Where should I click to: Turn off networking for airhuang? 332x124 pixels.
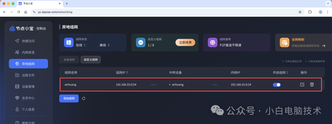[x=277, y=85]
